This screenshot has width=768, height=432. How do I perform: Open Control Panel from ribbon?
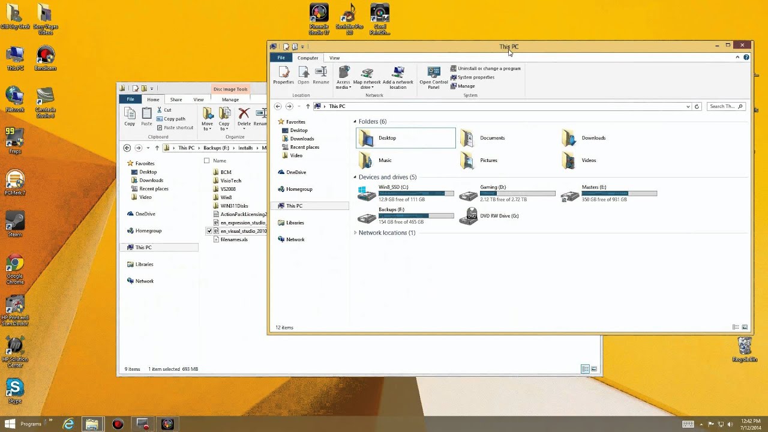[x=433, y=78]
